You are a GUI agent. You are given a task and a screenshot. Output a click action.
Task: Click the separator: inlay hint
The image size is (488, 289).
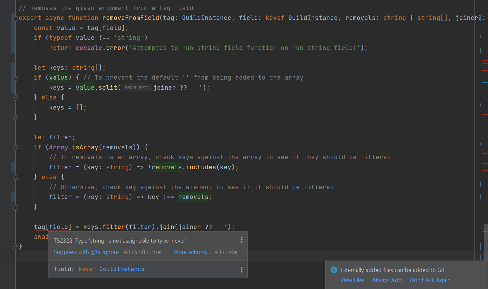(137, 87)
